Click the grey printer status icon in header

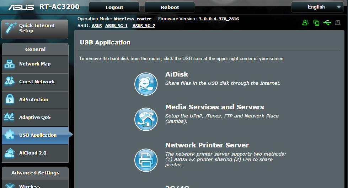pos(338,22)
